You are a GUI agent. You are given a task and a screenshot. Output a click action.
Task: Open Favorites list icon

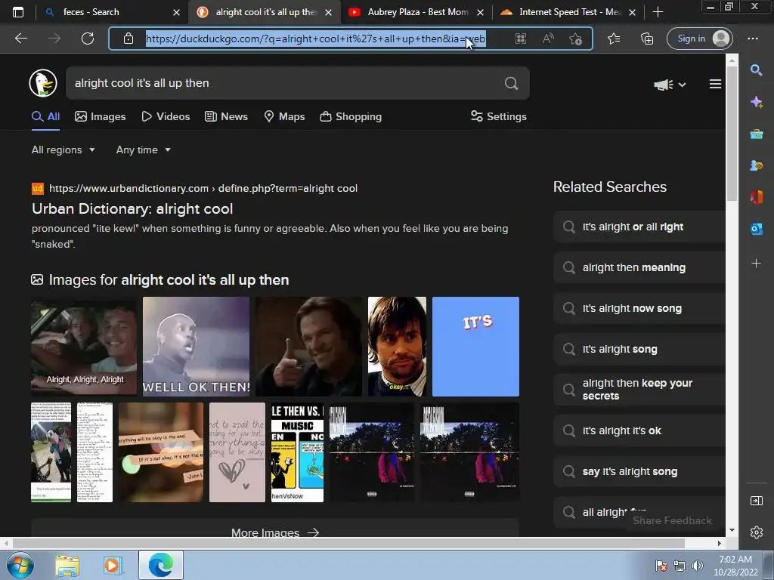(x=614, y=39)
